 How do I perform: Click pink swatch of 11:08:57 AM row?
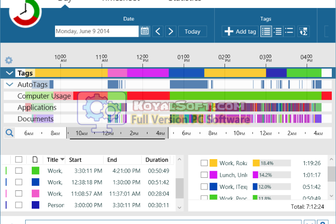[35, 194]
